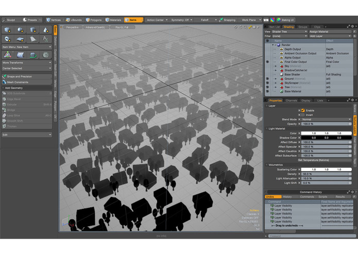Image resolution: width=358 pixels, height=254 pixels.
Task: Switch to the Groups tab
Action: [x=303, y=27]
